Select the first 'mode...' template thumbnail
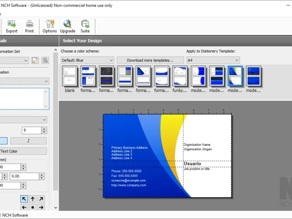Image resolution: width=292 pixels, height=219 pixels. (x=198, y=76)
